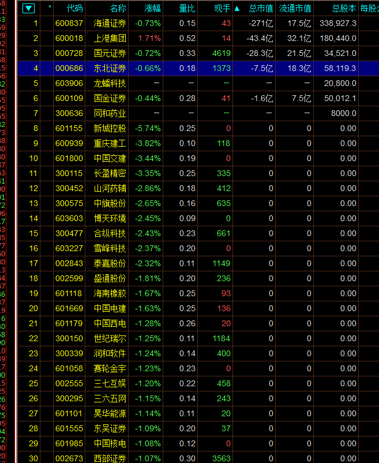Viewport: 379px width, 463px height.
Task: Click 现手 value 4619
Action: [x=221, y=54]
